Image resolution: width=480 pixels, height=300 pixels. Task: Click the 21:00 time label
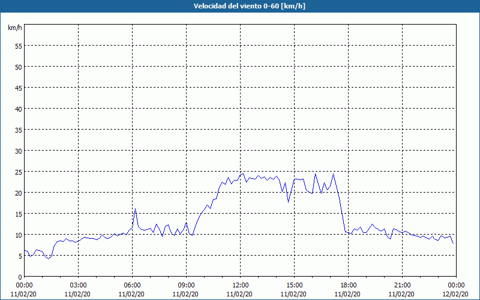coord(402,286)
